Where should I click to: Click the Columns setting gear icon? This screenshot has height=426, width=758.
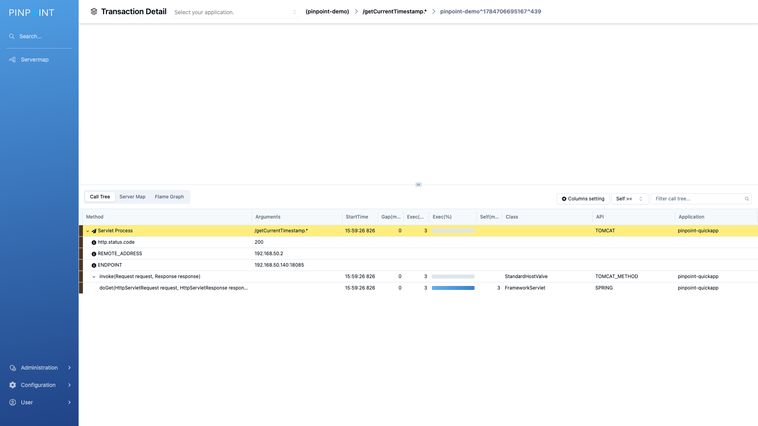coord(564,199)
